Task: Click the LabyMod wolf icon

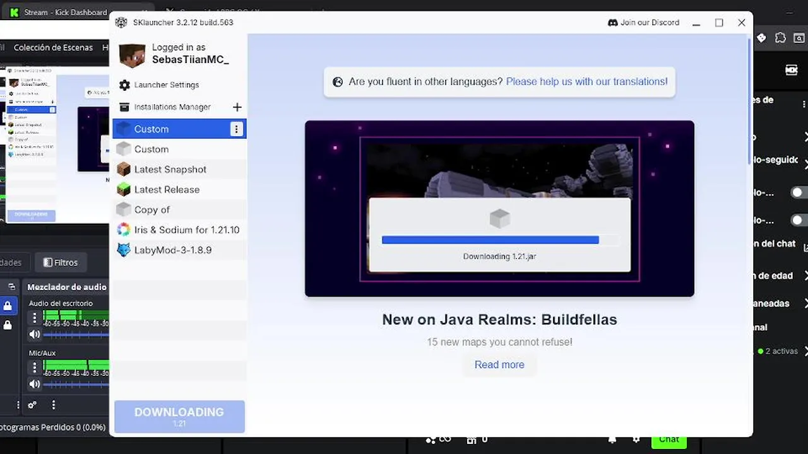Action: [x=124, y=250]
